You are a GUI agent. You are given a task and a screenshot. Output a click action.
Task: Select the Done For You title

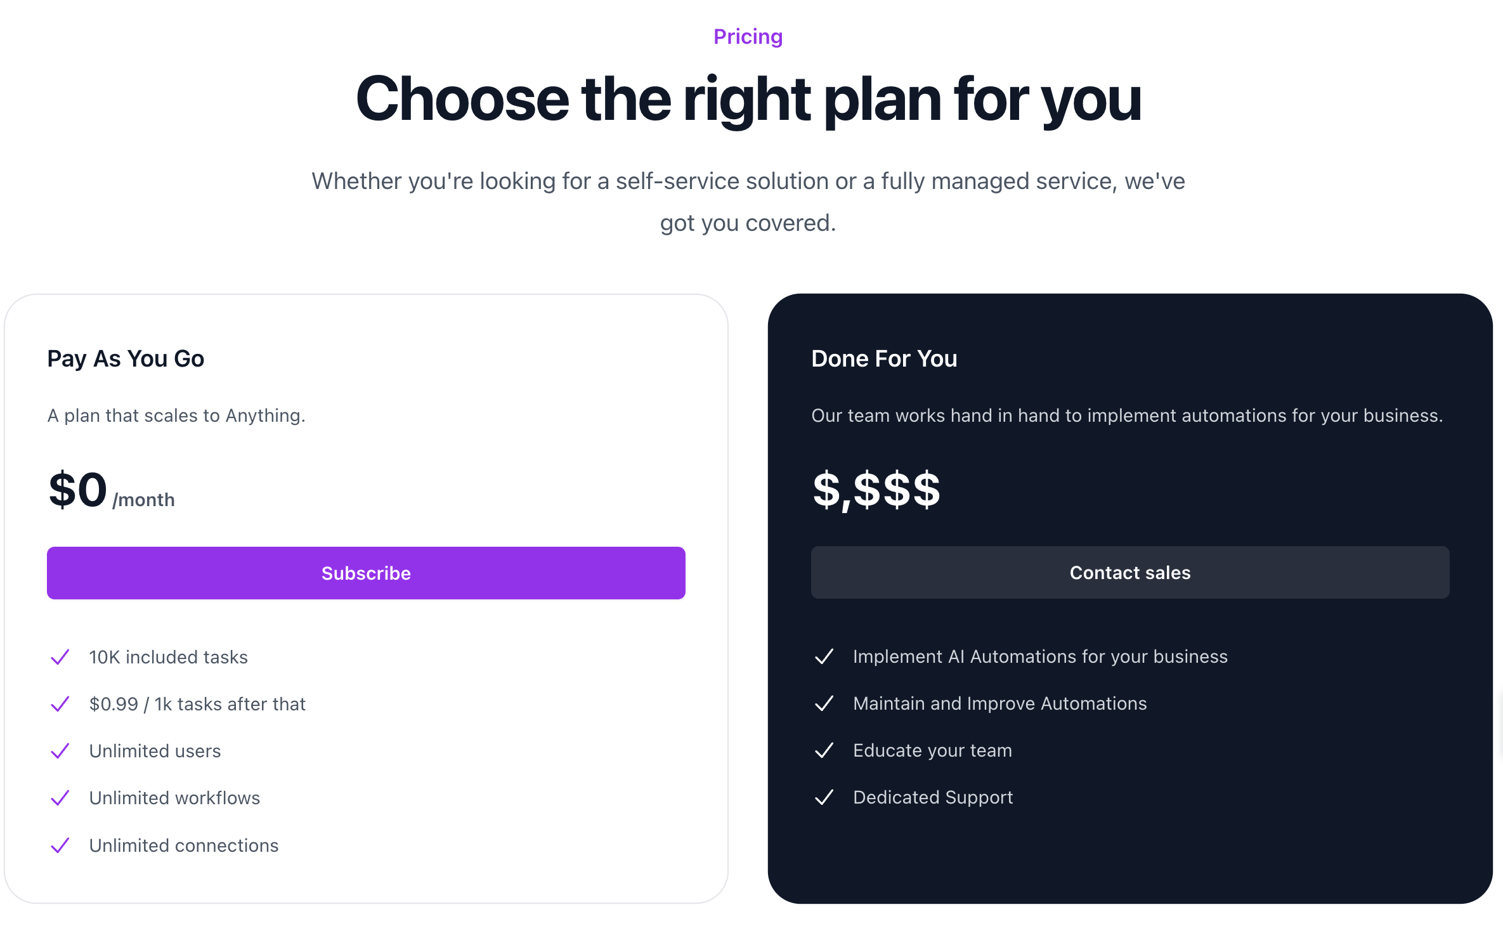click(x=884, y=359)
